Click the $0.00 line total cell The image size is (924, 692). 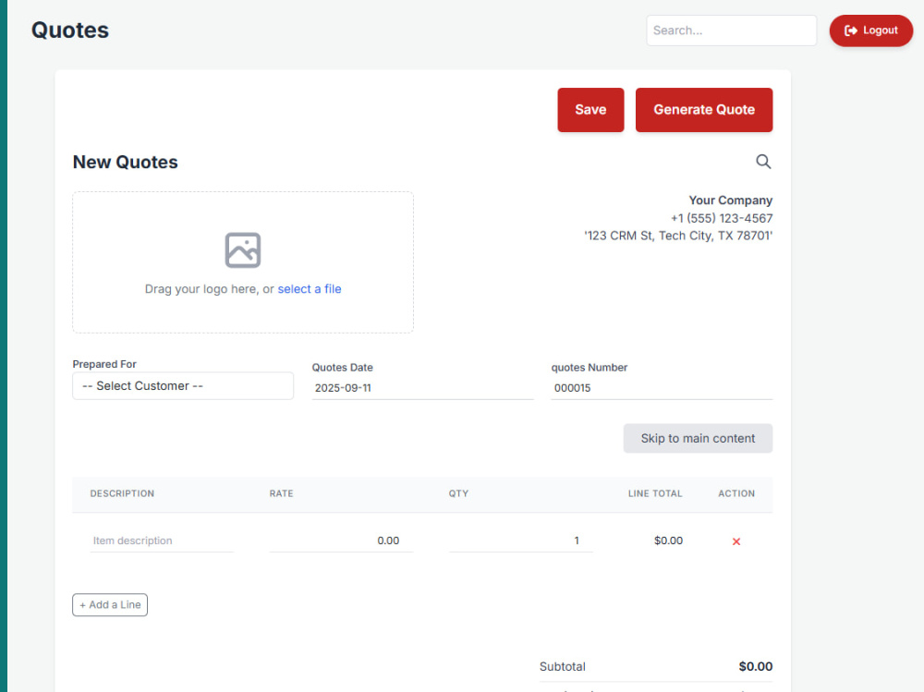coord(668,540)
